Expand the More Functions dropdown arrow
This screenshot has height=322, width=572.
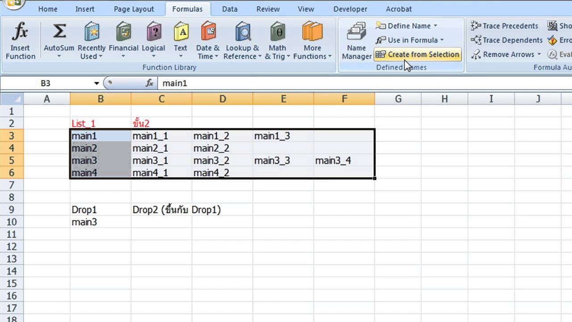[x=330, y=56]
